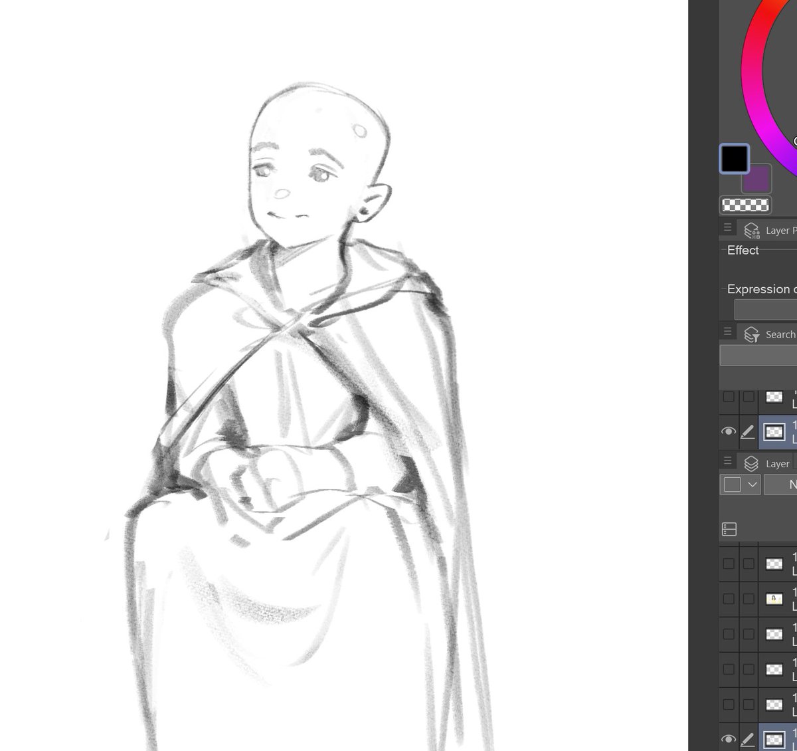Hide the active layer via Search Layer eye icon
Image resolution: width=797 pixels, height=751 pixels.
tap(729, 431)
